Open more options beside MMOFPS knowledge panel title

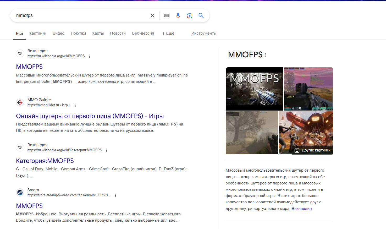pyautogui.click(x=266, y=55)
